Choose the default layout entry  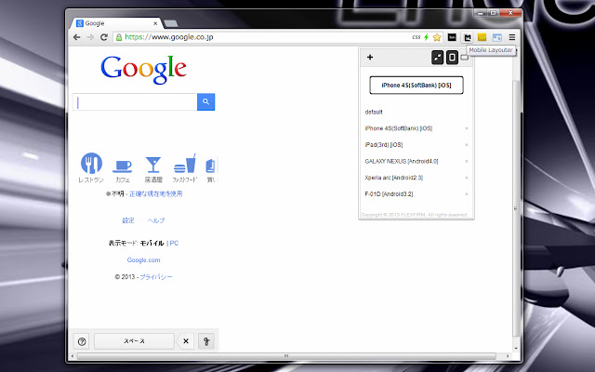click(374, 112)
